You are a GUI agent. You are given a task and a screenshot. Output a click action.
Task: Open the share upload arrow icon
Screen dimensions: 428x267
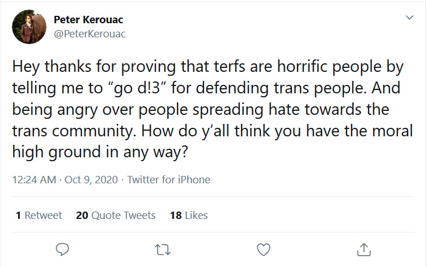click(364, 249)
